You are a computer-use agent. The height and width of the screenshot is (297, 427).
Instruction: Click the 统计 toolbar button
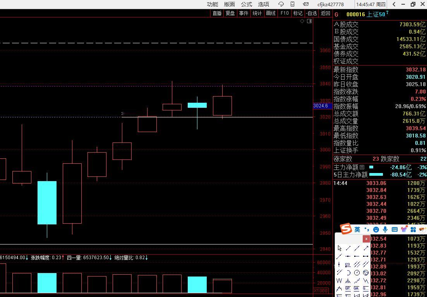(257, 13)
